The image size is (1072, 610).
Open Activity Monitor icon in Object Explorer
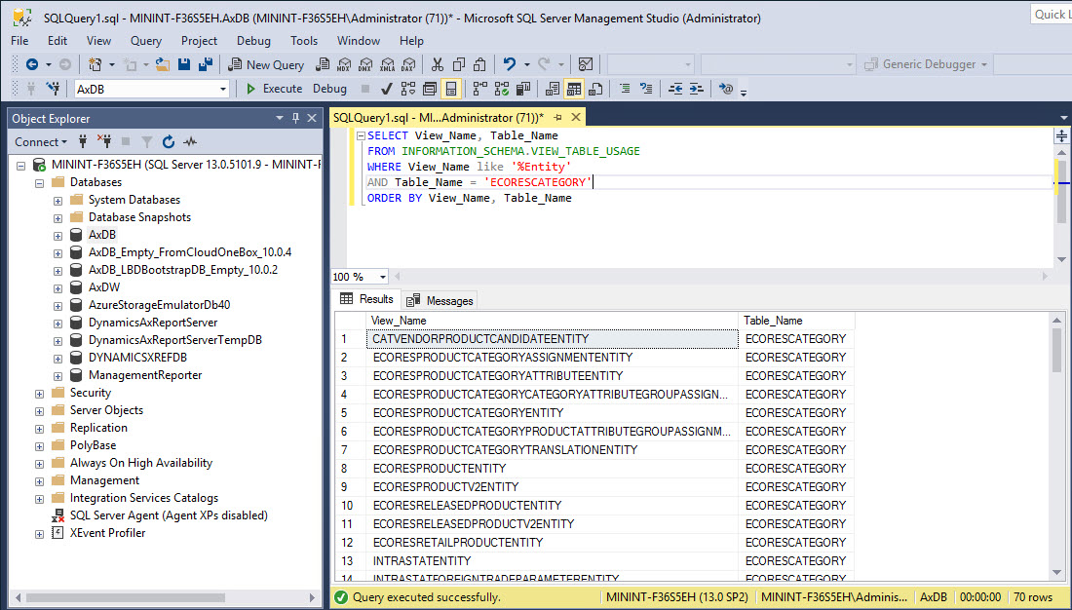pyautogui.click(x=190, y=142)
